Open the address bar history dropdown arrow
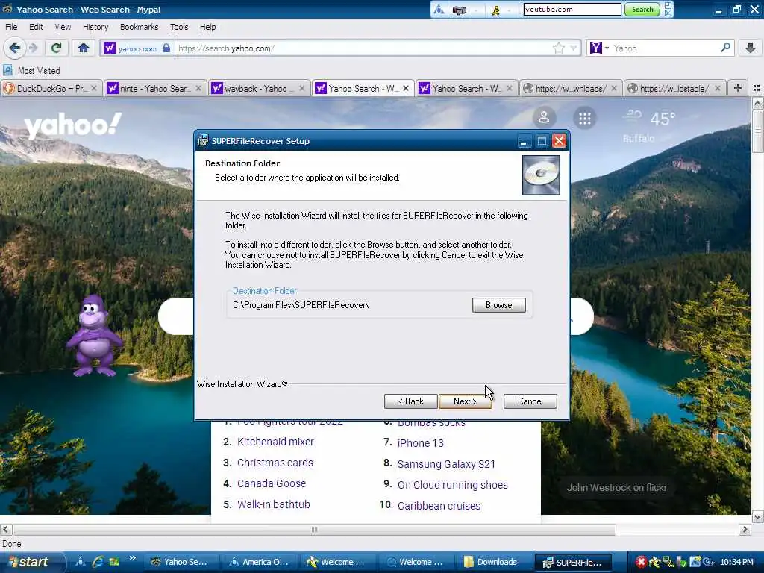The width and height of the screenshot is (764, 573). point(574,48)
